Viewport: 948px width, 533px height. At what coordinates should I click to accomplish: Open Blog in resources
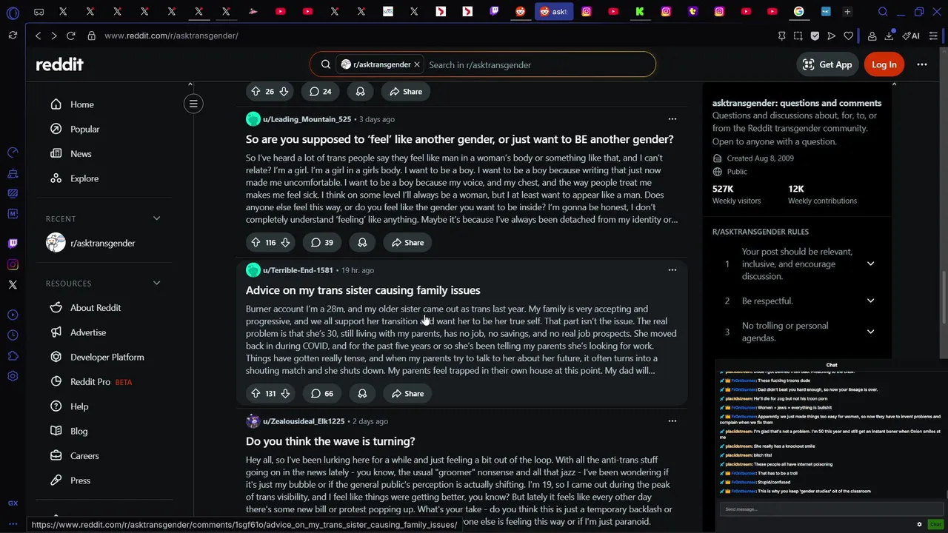(x=79, y=431)
